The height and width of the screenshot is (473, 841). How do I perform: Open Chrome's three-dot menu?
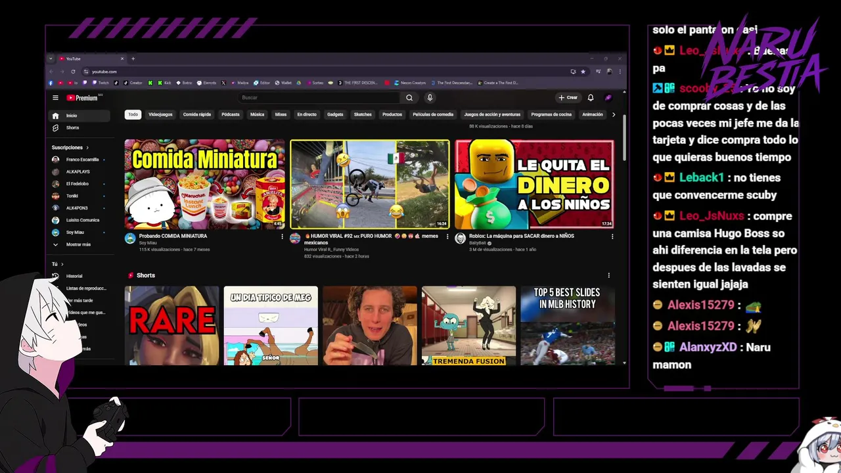click(x=620, y=72)
